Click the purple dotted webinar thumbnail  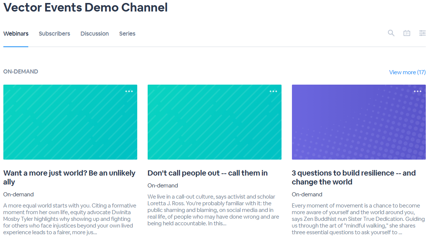pos(359,122)
